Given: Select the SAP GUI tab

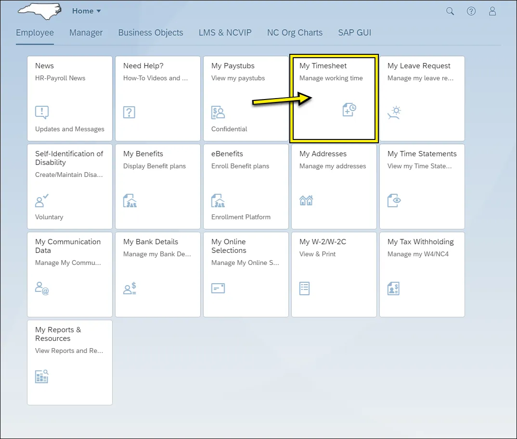Looking at the screenshot, I should coord(354,33).
